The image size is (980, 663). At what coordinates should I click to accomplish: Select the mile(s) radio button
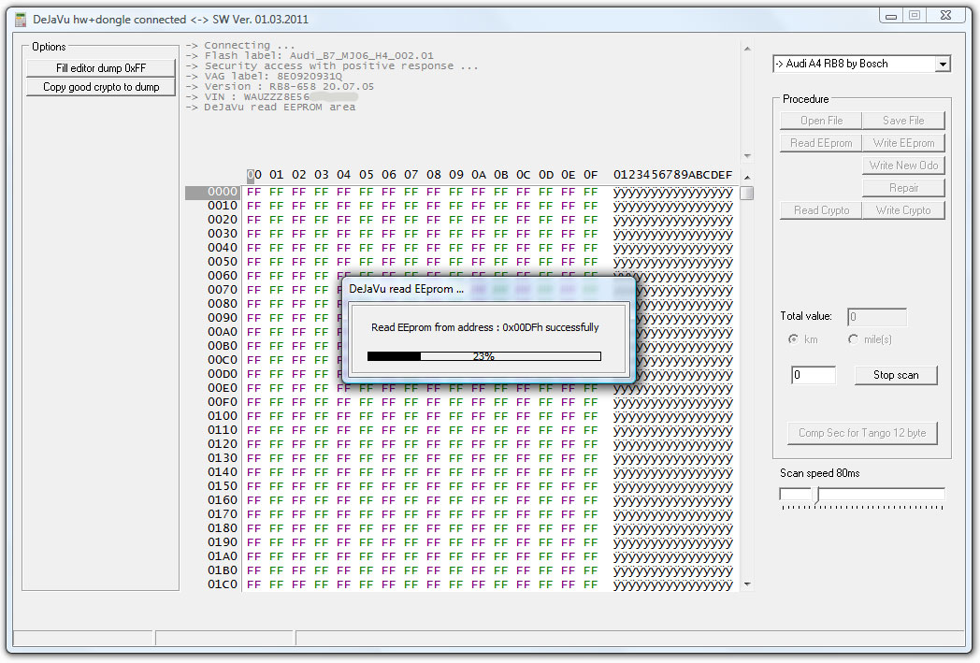click(853, 339)
